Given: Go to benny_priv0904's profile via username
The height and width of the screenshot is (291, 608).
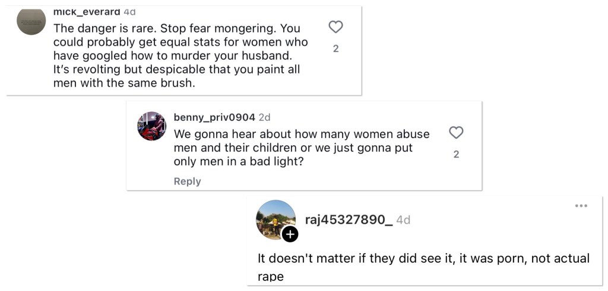Looking at the screenshot, I should (214, 117).
